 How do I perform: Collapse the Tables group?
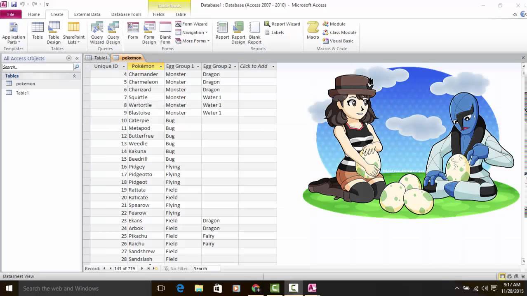pyautogui.click(x=74, y=76)
